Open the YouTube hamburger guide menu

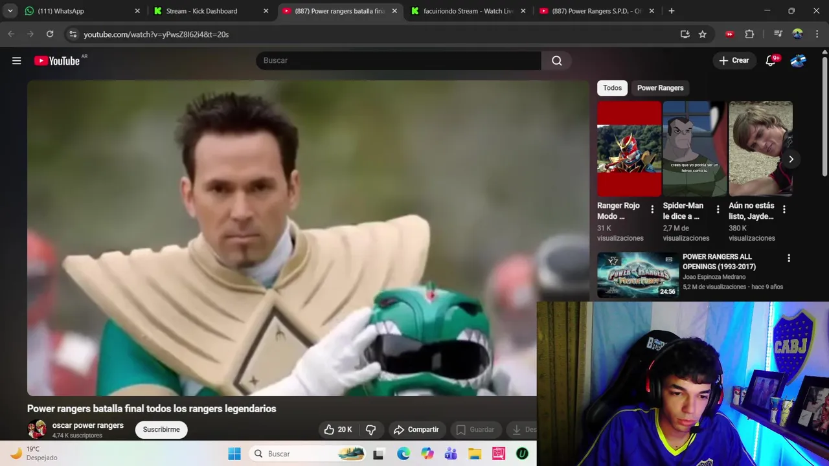click(17, 60)
